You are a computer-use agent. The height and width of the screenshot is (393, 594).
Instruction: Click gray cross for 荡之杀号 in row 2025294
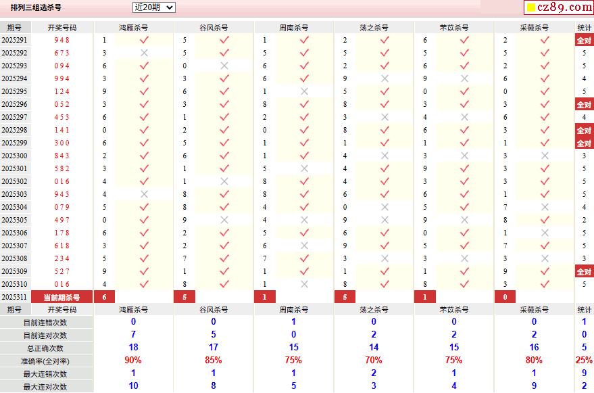tap(385, 78)
